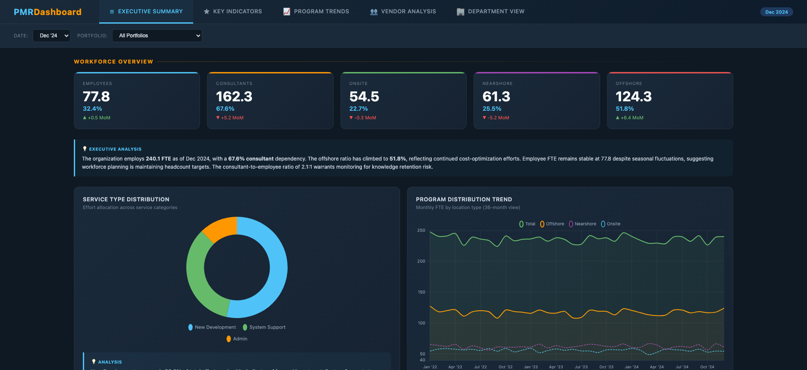Toggle System Support in donut legend
Screen dimensions: 807x370
(x=264, y=327)
